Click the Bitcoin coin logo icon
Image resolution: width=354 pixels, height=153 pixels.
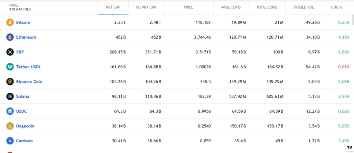pos(10,22)
